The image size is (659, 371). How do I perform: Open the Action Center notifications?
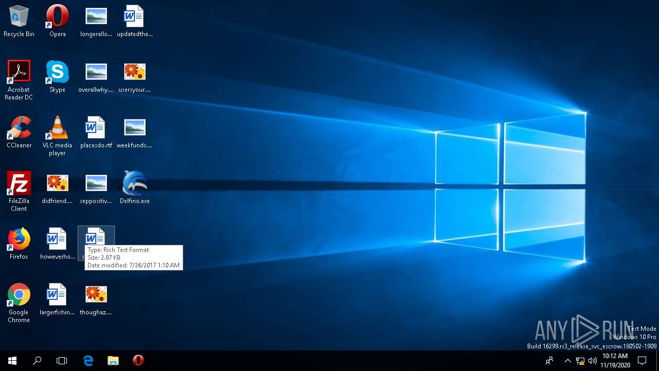pos(642,361)
